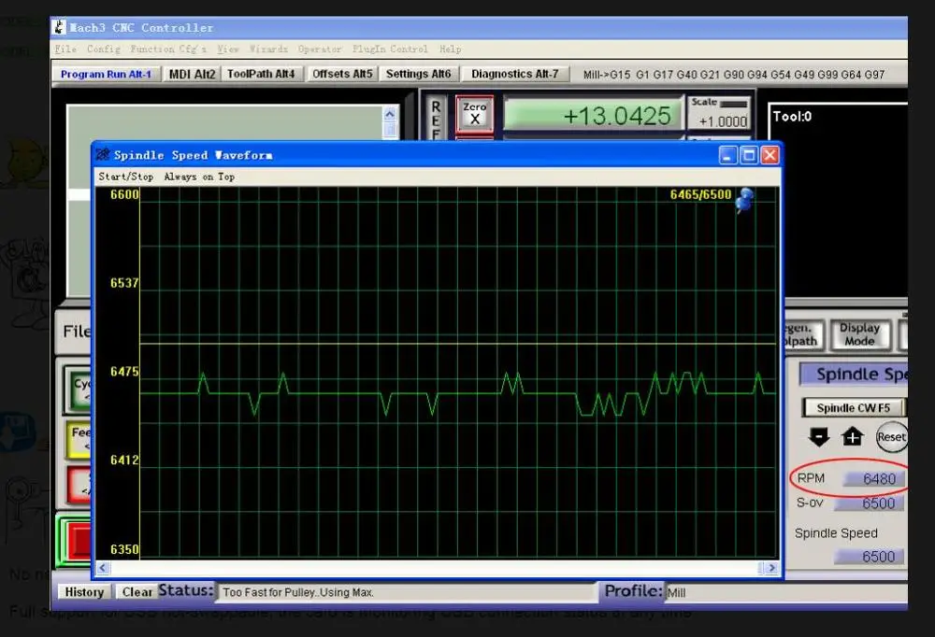Click the X axis DRO value +13.0425

pyautogui.click(x=594, y=115)
